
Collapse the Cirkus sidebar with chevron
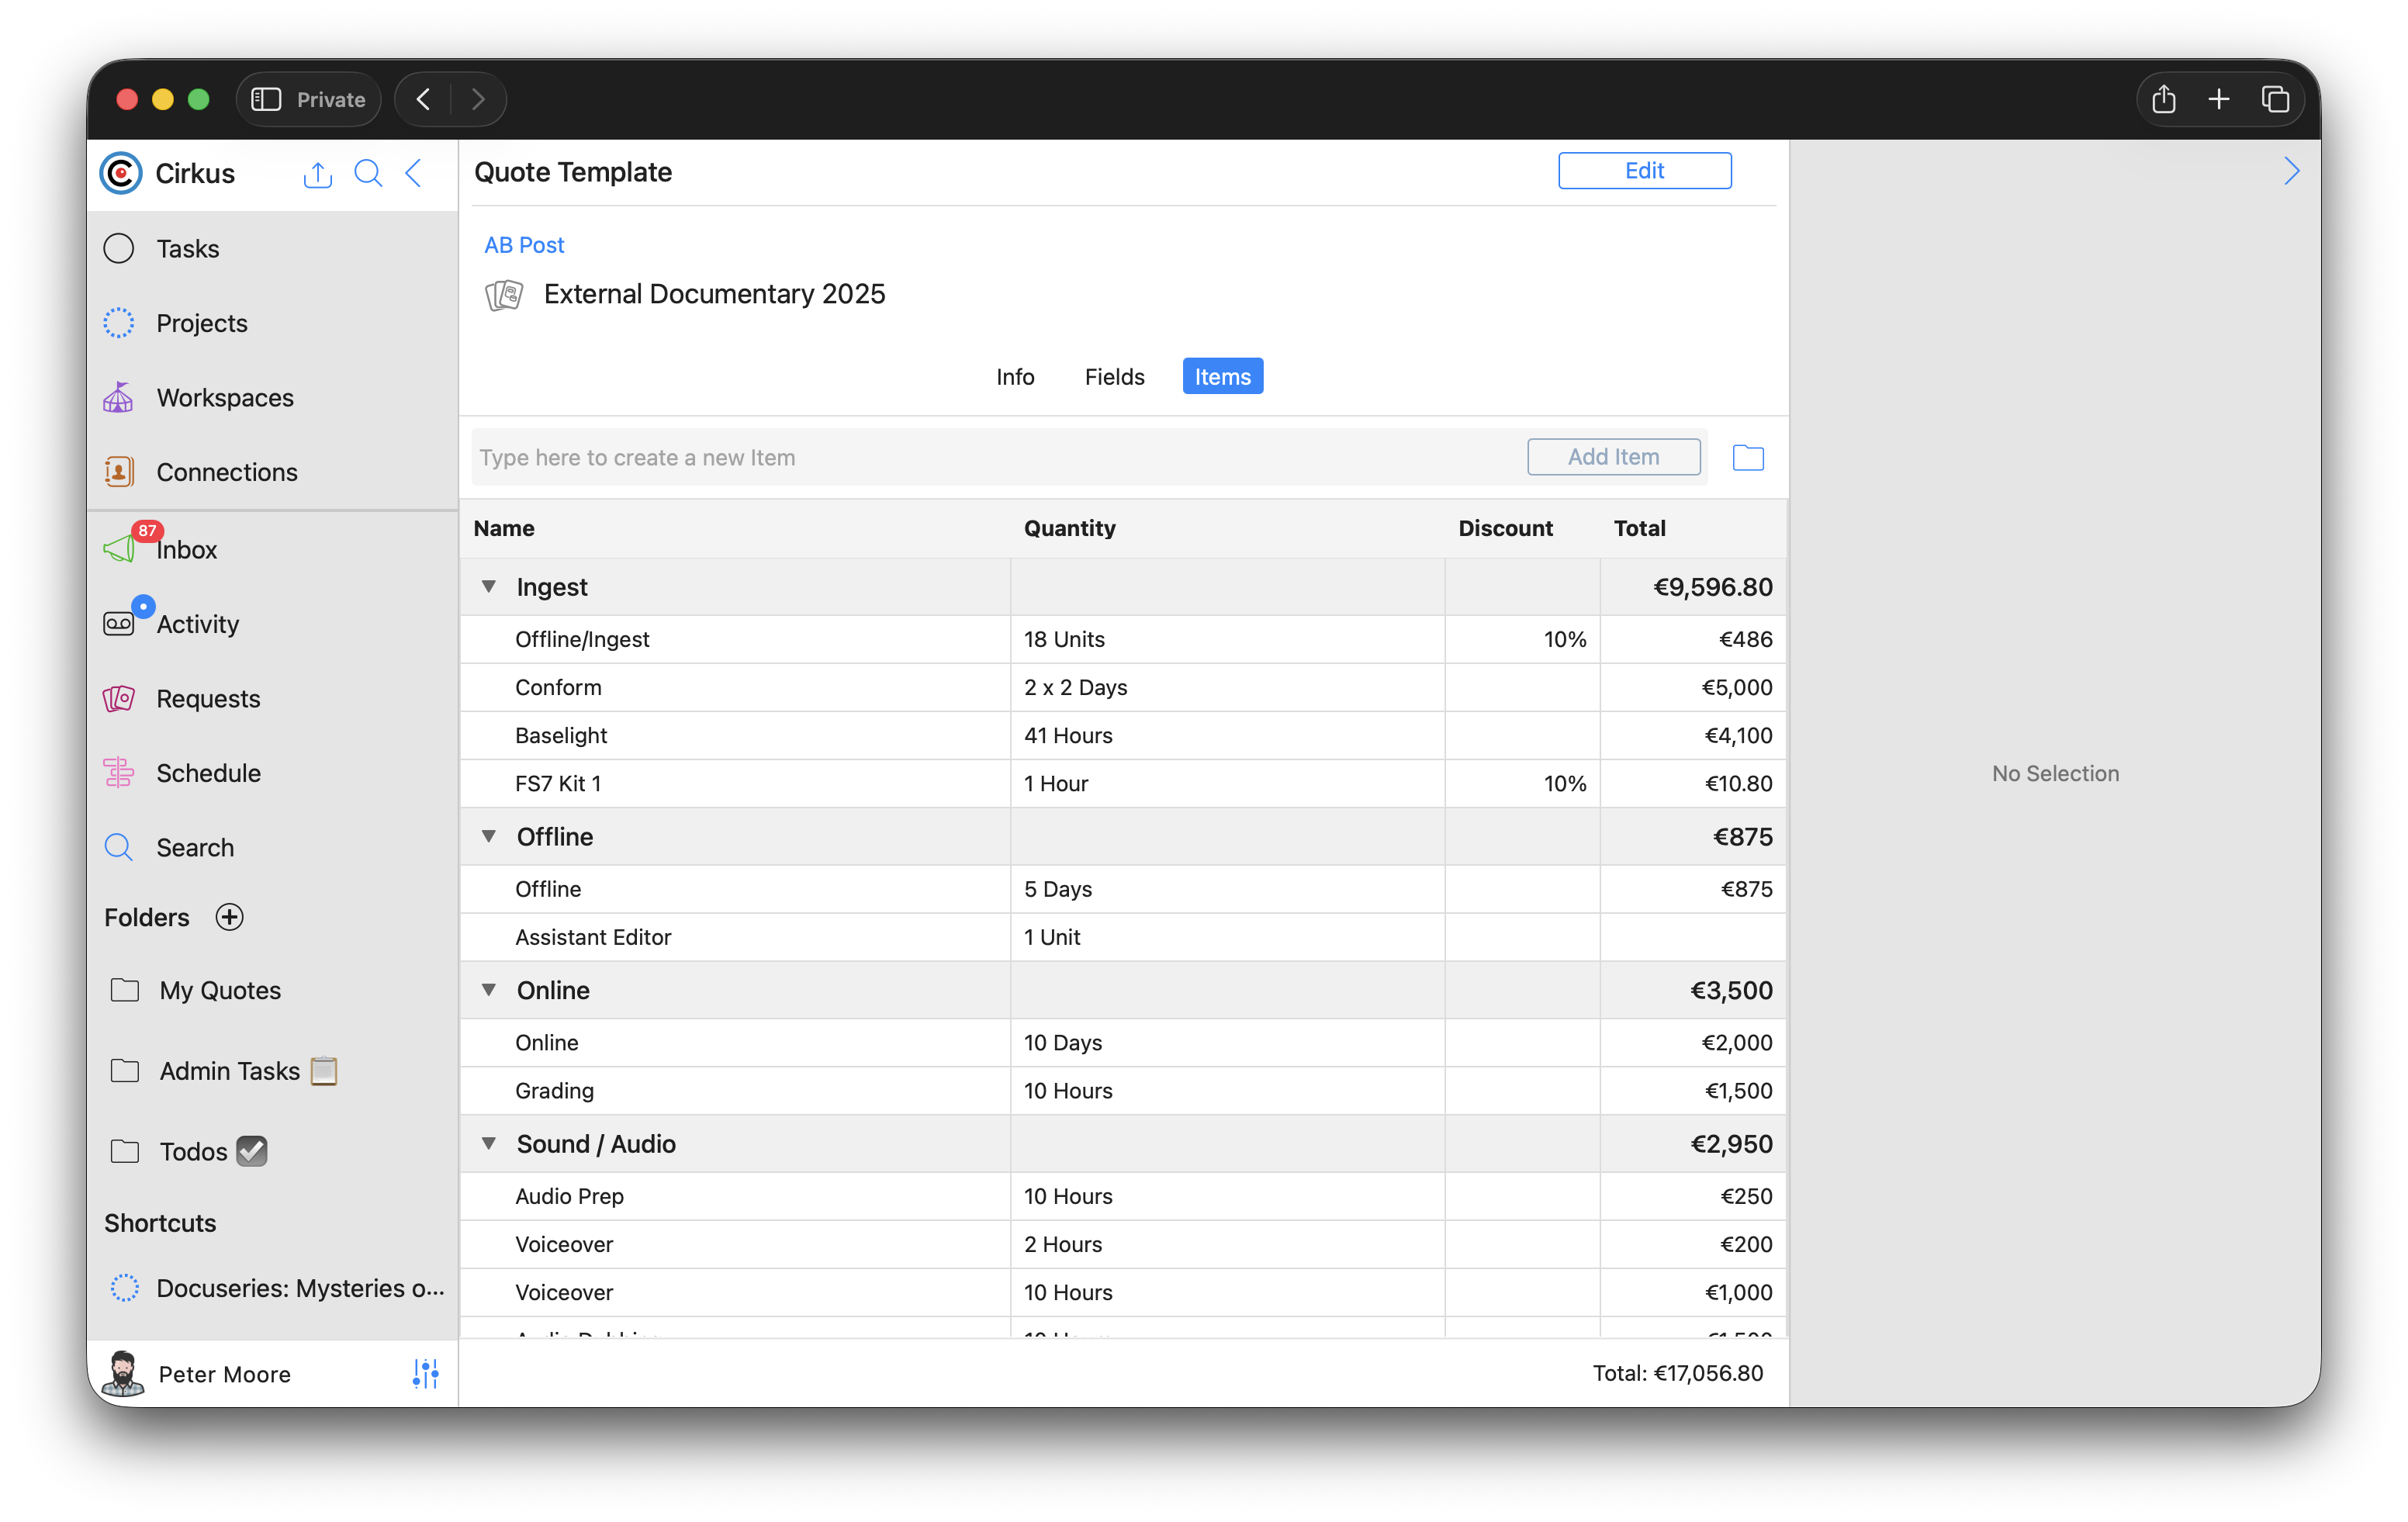pyautogui.click(x=414, y=173)
